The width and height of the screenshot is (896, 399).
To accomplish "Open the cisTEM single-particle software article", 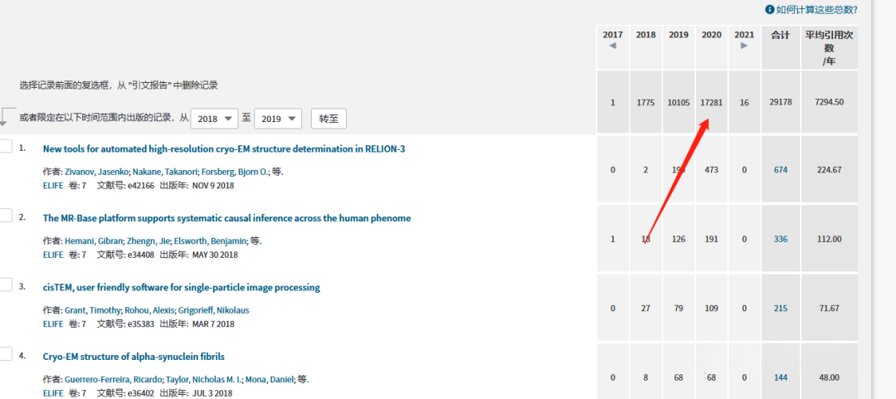I will (x=181, y=288).
